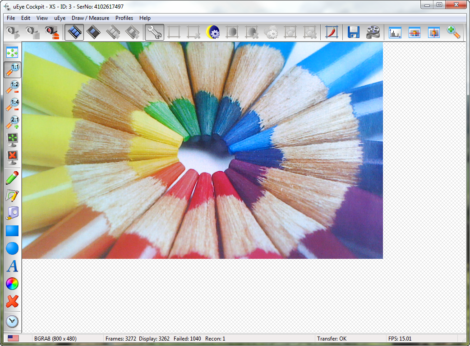Open the rainbow color picker wheel

pos(12,284)
